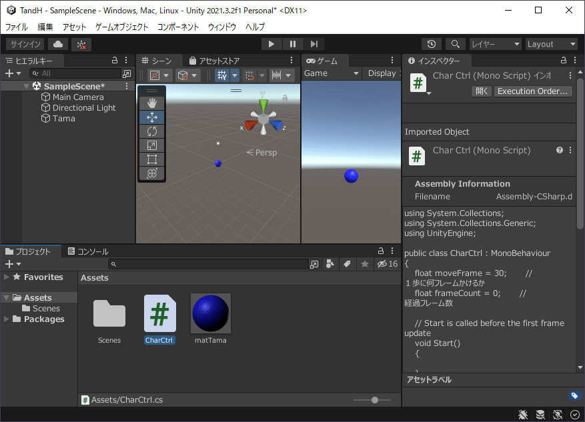Click cache server status bar icon
This screenshot has width=585, height=422.
(x=540, y=414)
